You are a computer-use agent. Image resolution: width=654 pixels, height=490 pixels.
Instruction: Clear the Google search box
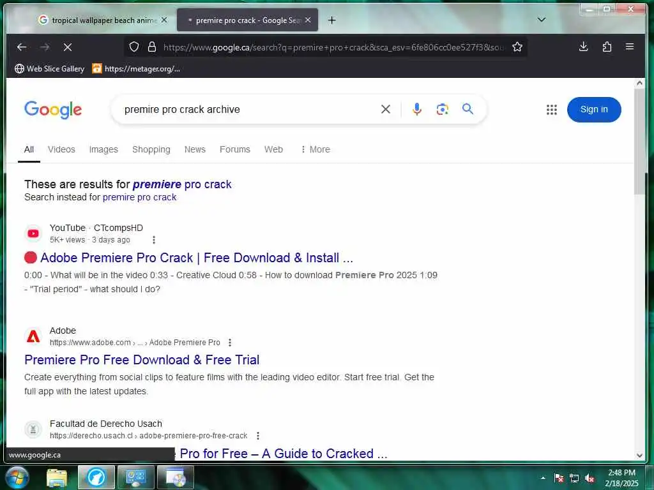(386, 109)
